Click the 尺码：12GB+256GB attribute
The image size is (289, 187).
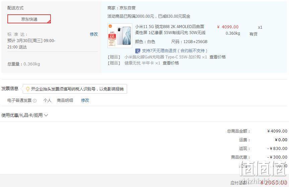click(189, 42)
